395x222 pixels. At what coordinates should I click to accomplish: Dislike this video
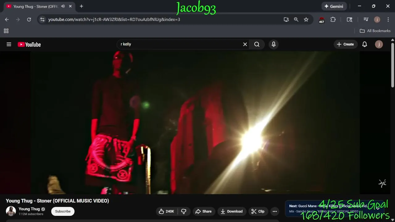[x=184, y=211]
